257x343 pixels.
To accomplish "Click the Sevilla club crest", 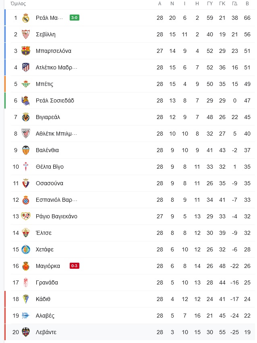I will (x=26, y=34).
